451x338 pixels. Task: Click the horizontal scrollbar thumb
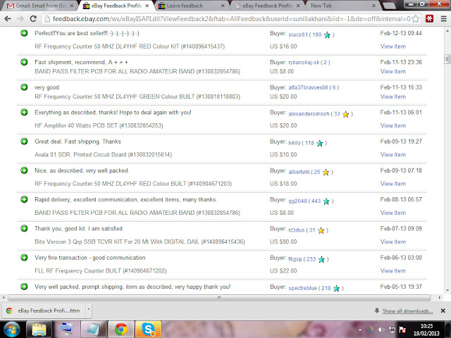coord(219,298)
